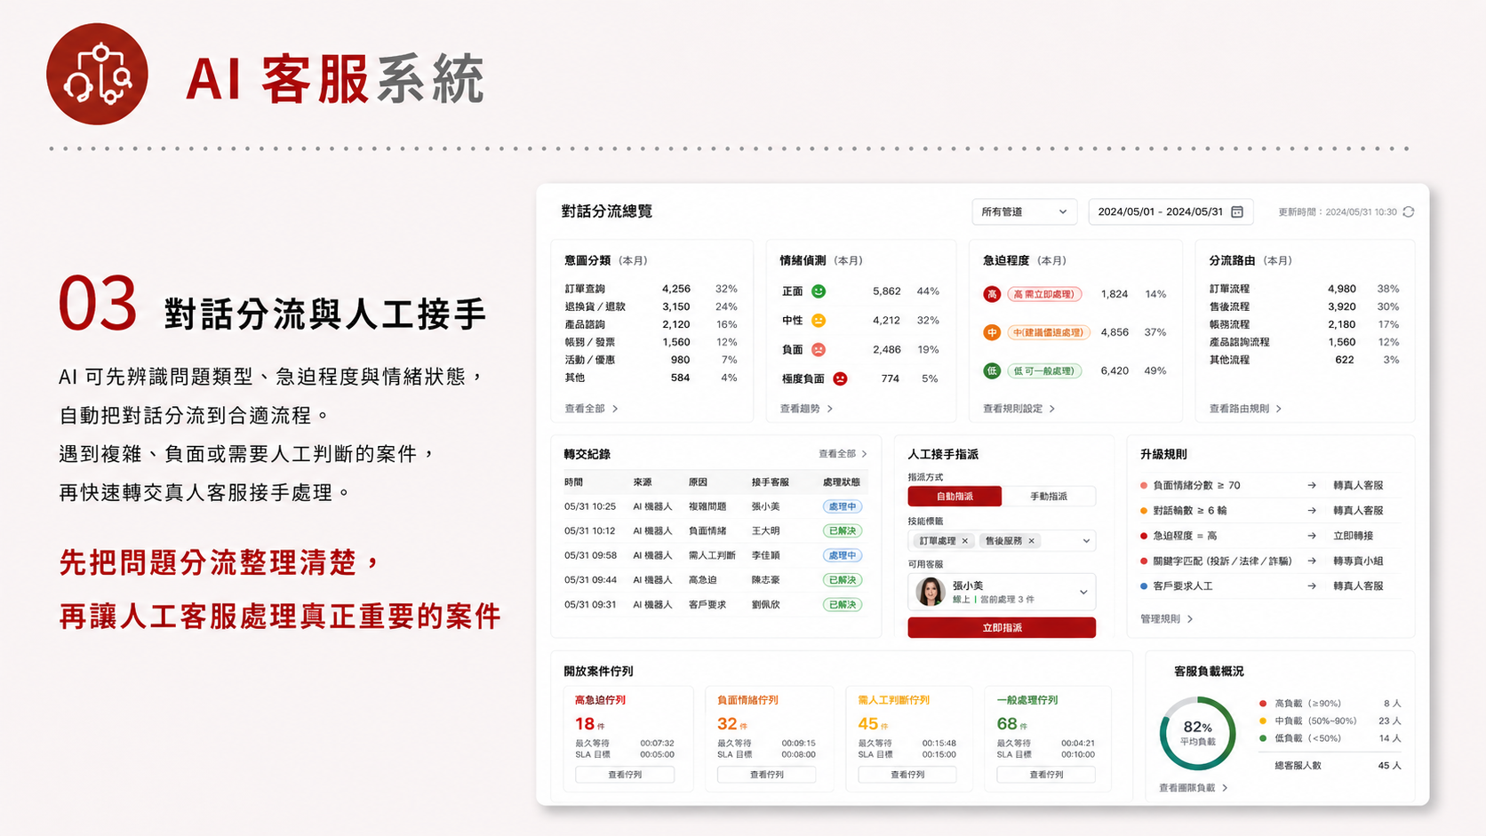Click 查看佇列 under 負面情緒佇列
Image resolution: width=1486 pixels, height=836 pixels.
click(767, 775)
